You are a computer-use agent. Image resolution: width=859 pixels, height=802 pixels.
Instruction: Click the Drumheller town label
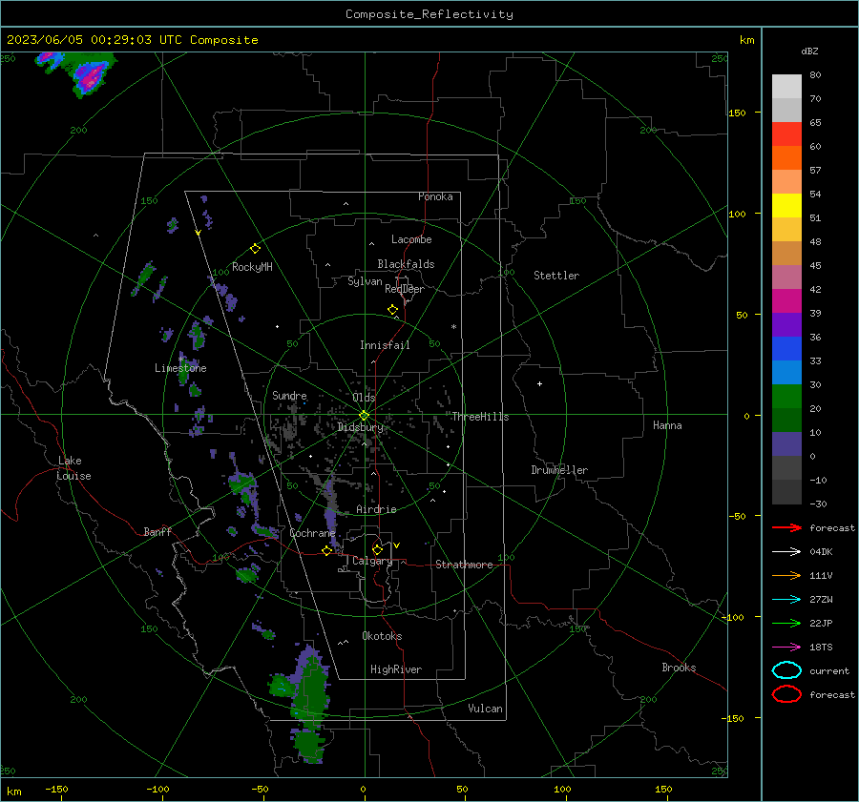pyautogui.click(x=559, y=470)
